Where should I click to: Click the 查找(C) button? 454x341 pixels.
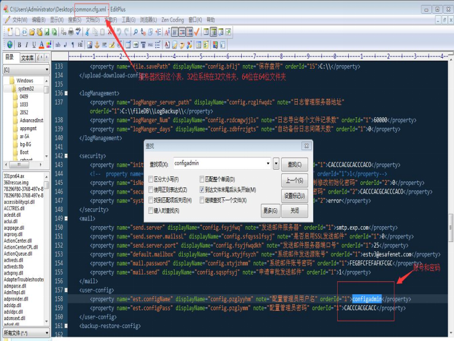295,165
